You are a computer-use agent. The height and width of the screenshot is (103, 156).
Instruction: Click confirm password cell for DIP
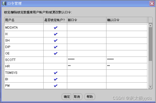[127, 47]
